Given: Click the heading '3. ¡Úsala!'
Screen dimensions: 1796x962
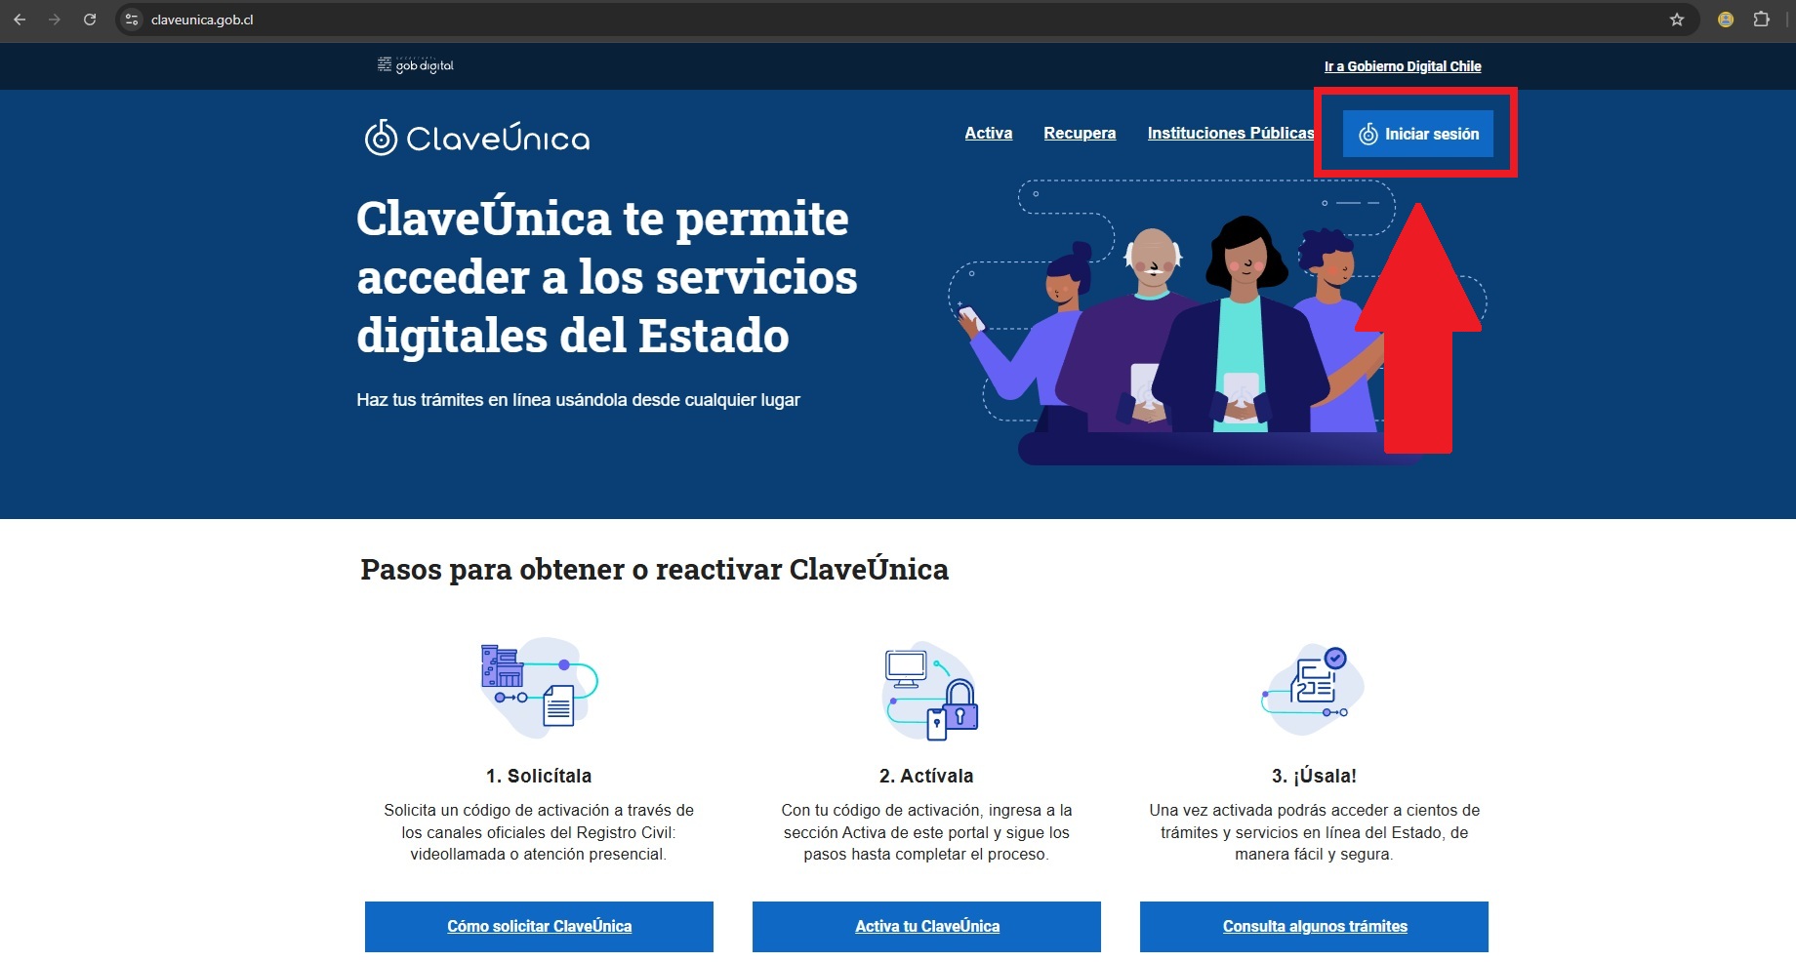Looking at the screenshot, I should 1314,776.
